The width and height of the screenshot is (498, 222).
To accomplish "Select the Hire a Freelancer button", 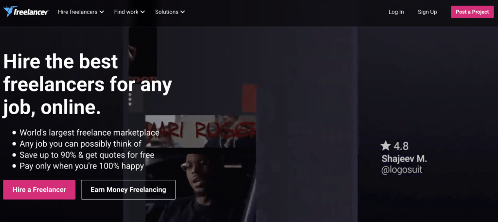I will [x=39, y=189].
